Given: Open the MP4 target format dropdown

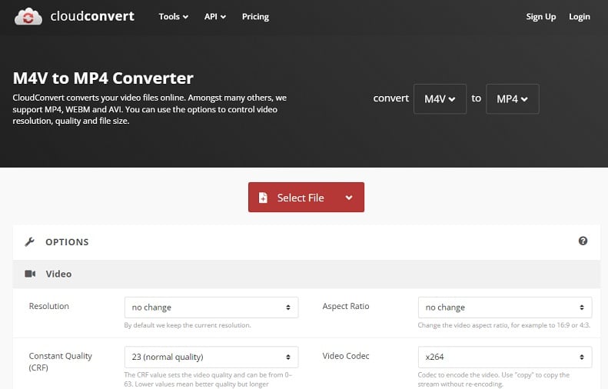Looking at the screenshot, I should [512, 99].
